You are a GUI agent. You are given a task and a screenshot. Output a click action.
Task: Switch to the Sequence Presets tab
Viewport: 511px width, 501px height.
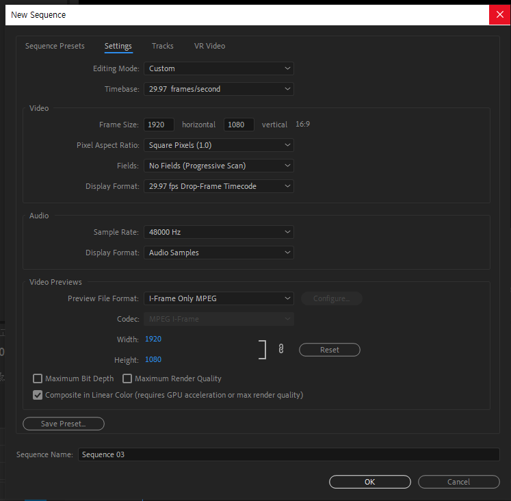[55, 46]
